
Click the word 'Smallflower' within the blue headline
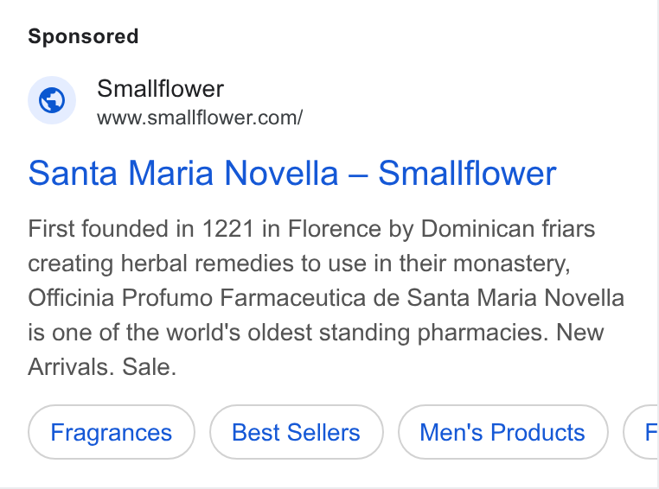[x=467, y=173]
